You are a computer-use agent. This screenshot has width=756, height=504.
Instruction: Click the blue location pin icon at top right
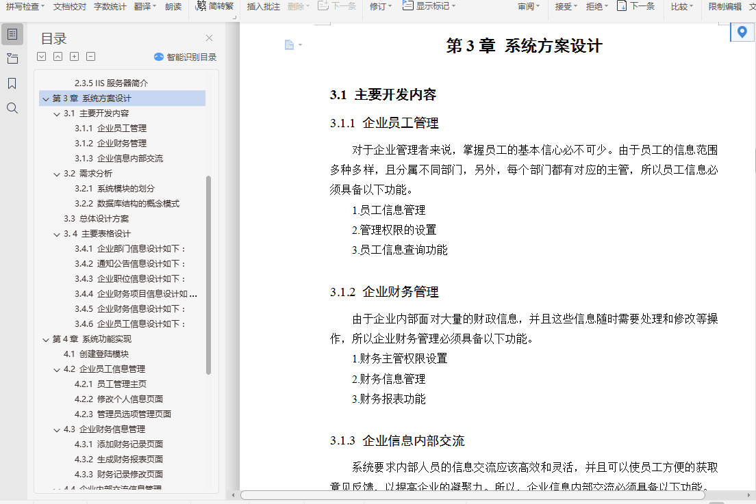(x=742, y=32)
